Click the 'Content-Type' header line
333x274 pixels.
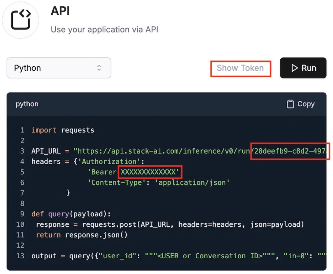pos(159,182)
